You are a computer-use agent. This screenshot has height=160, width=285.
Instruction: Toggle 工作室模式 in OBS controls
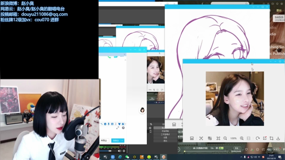(x=165, y=134)
